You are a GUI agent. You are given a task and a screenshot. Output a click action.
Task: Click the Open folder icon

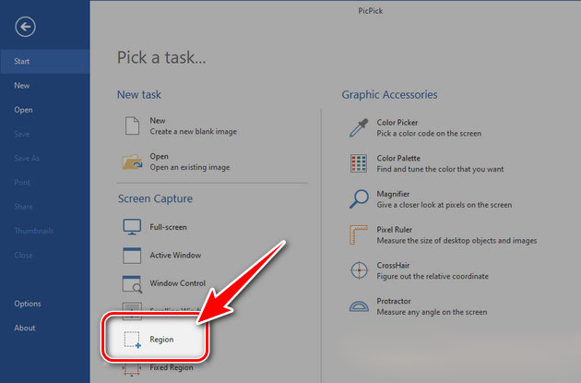pos(132,162)
